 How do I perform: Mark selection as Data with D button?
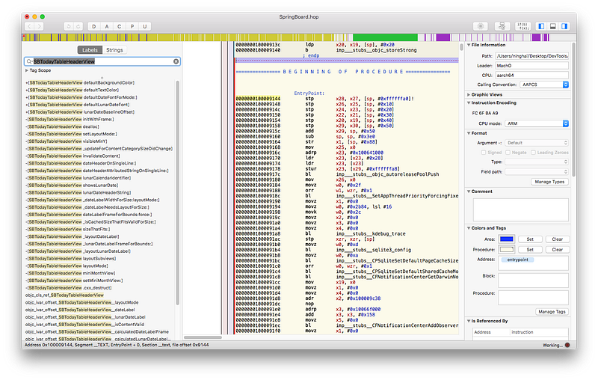[94, 26]
